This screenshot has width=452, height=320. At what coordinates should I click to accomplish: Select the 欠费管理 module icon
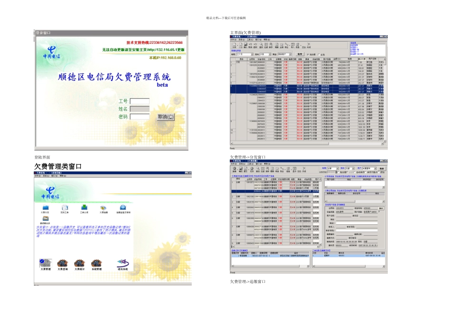click(x=46, y=263)
